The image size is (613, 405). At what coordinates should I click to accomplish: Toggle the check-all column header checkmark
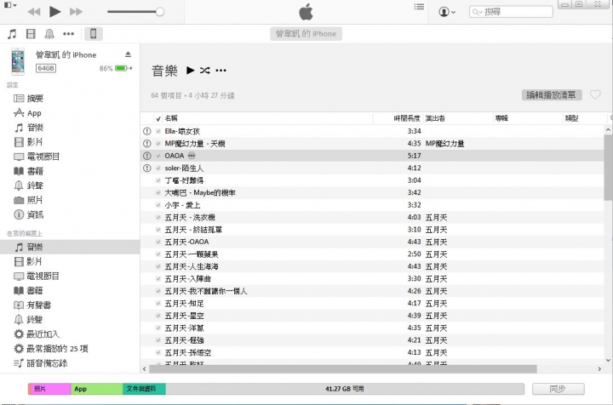point(158,119)
